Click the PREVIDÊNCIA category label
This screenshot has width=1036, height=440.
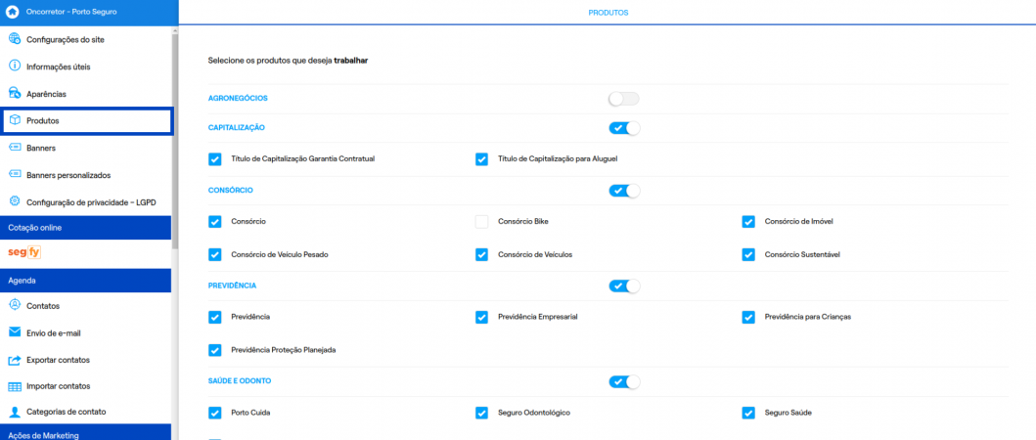point(233,286)
